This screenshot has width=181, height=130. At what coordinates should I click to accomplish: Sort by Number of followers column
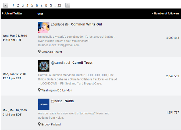click(x=165, y=14)
